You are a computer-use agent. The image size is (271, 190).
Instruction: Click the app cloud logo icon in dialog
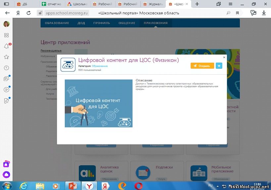tap(68, 65)
